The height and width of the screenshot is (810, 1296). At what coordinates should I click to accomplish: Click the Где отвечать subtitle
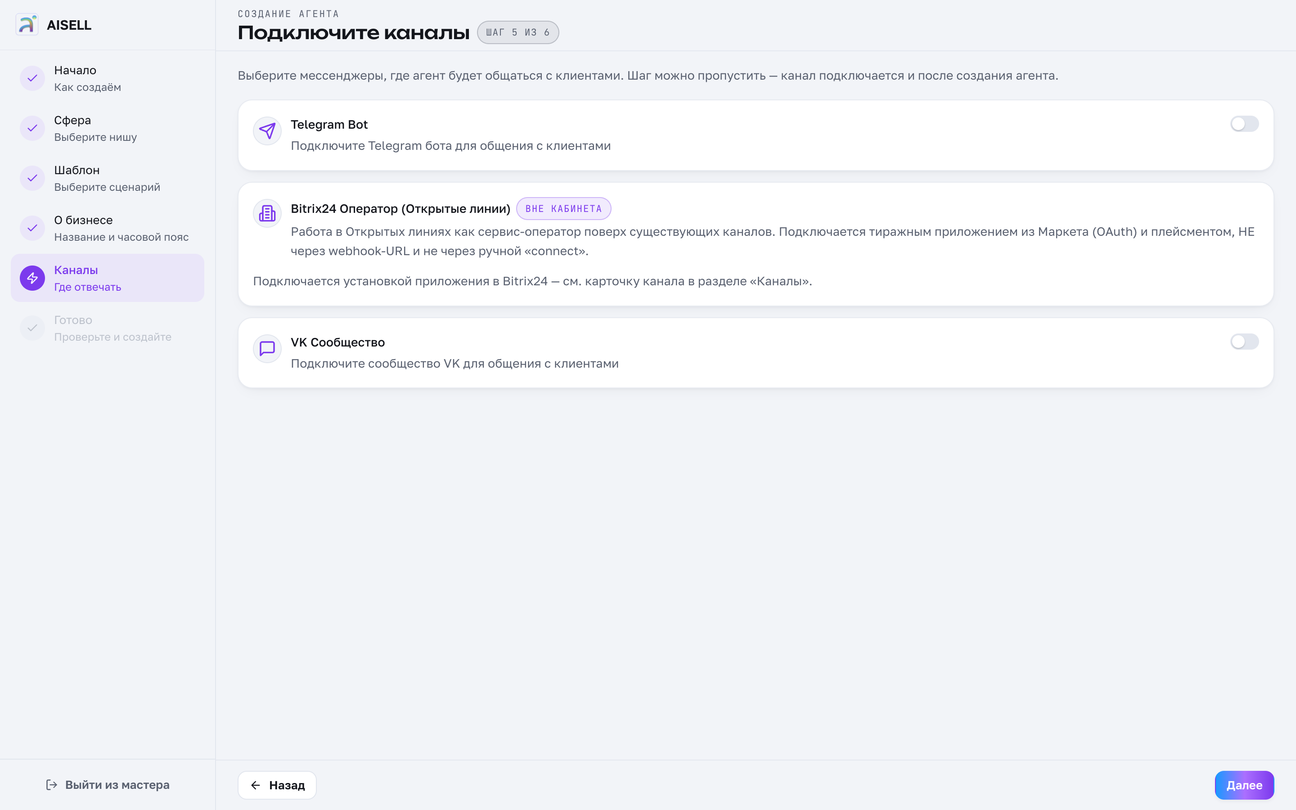pos(87,287)
